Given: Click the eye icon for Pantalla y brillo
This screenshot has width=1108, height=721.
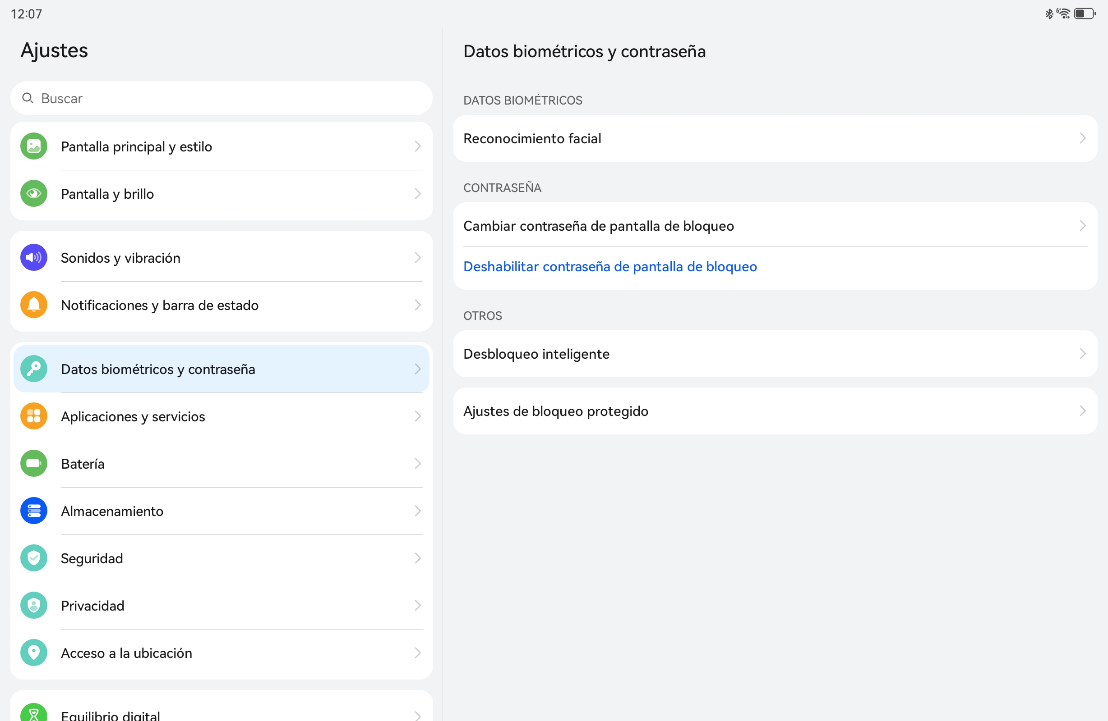Looking at the screenshot, I should [x=33, y=193].
